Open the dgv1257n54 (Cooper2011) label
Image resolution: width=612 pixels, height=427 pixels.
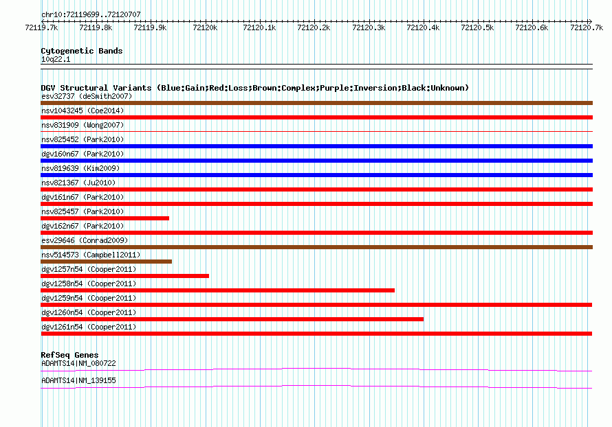coord(89,269)
